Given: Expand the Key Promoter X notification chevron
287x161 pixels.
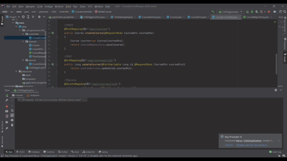Looking at the screenshot, I should [x=279, y=141].
